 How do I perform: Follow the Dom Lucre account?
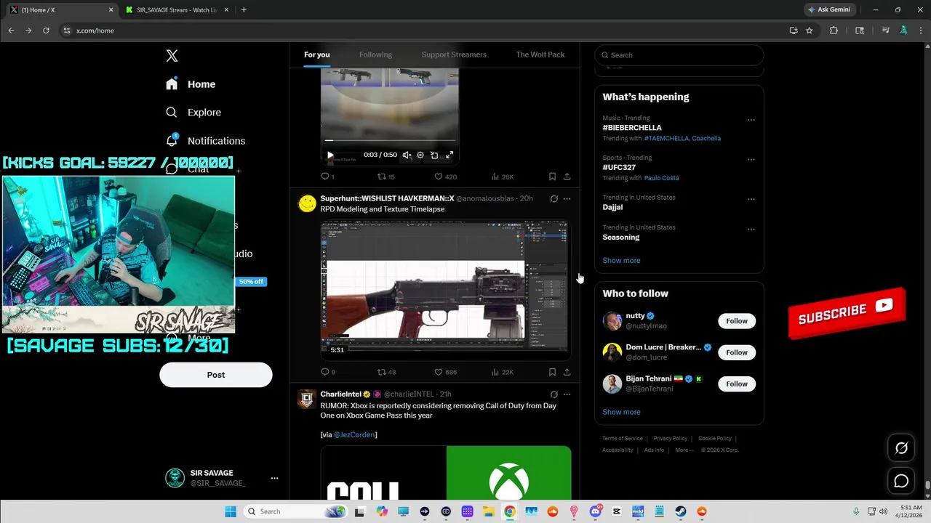[x=737, y=352]
